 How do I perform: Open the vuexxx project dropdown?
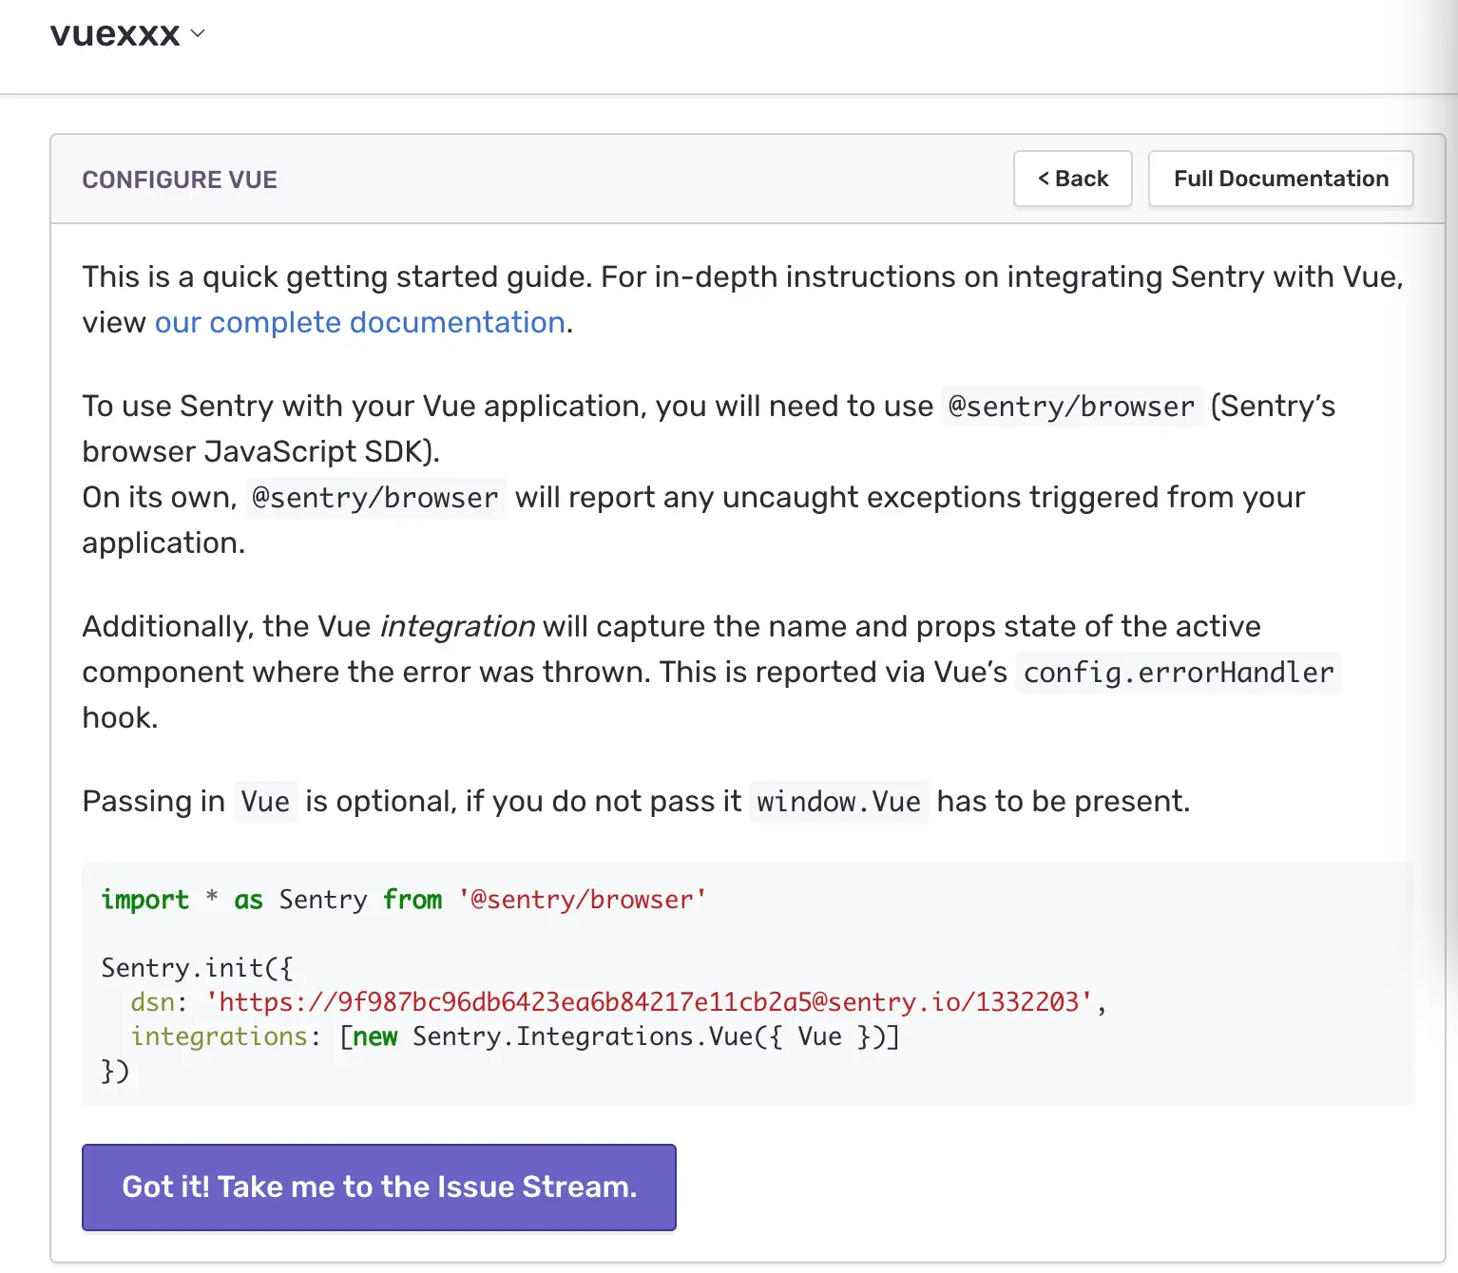click(x=198, y=34)
